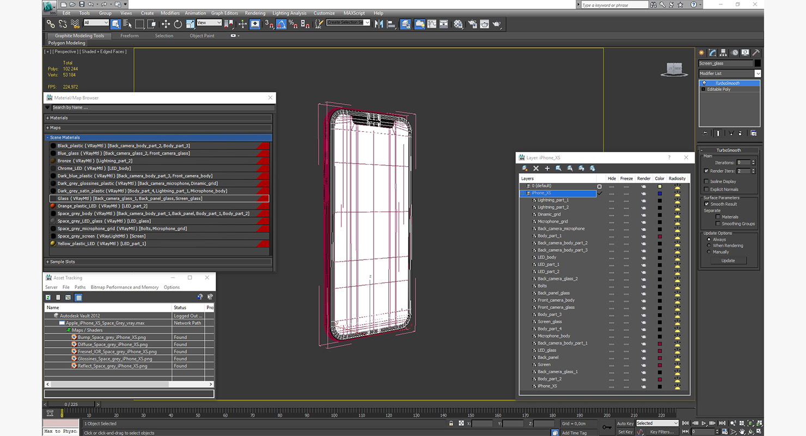Choose the Select and Rotate tool
This screenshot has height=436, width=806.
click(178, 24)
